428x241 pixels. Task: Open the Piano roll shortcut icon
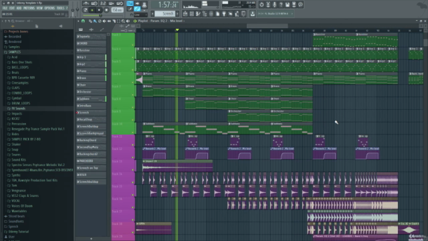(198, 13)
